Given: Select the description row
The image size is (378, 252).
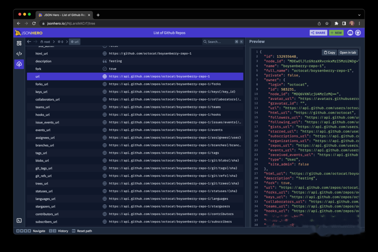Looking at the screenshot, I should [x=135, y=61].
